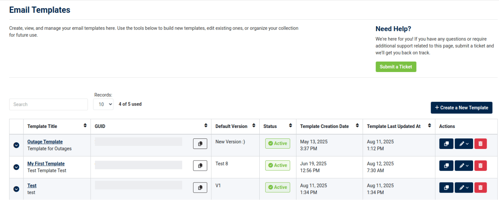The width and height of the screenshot is (499, 200).
Task: Sort by Status column
Action: 290,126
